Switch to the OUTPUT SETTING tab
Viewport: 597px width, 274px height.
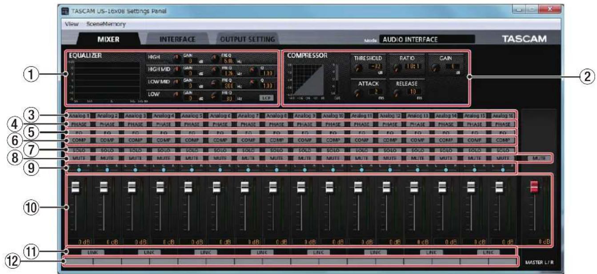(x=248, y=39)
